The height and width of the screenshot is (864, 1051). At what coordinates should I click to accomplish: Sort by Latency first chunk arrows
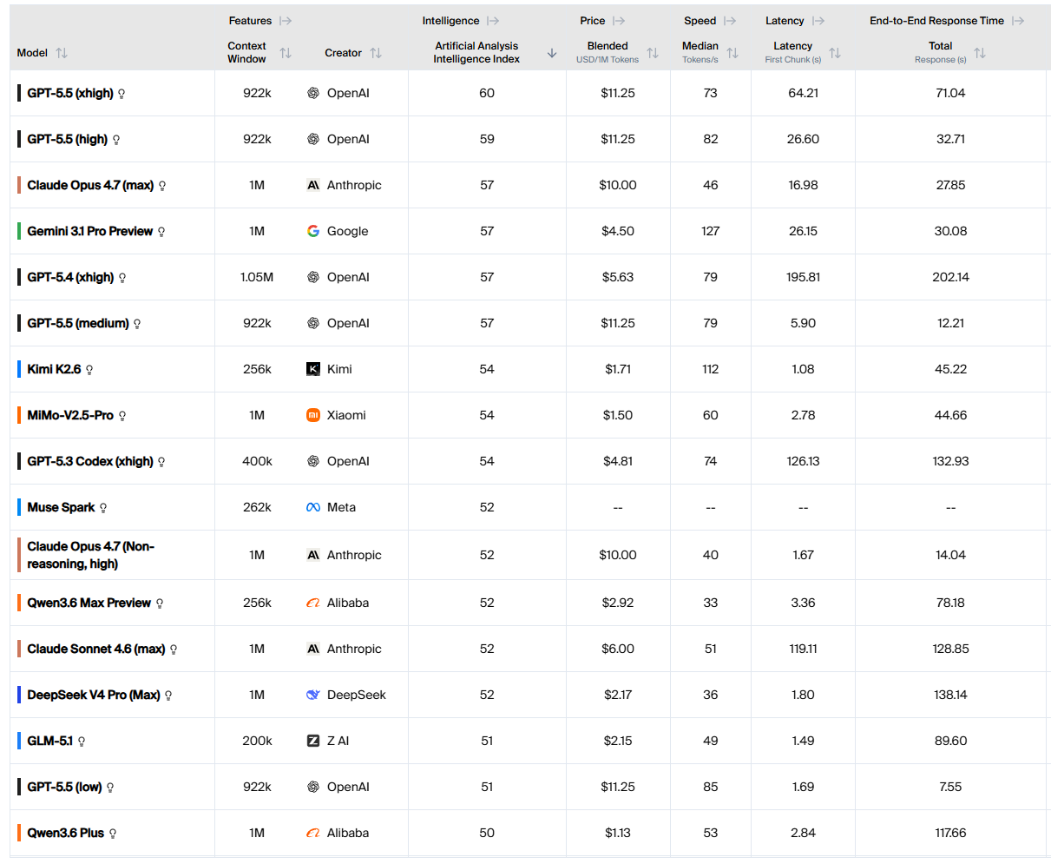click(x=835, y=53)
